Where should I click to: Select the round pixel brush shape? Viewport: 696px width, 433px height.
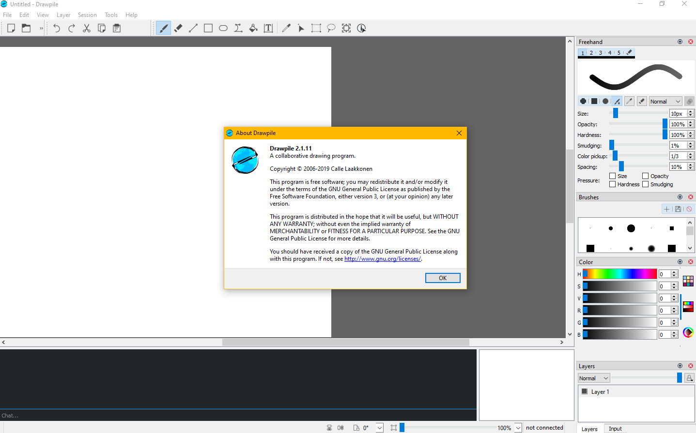[583, 101]
